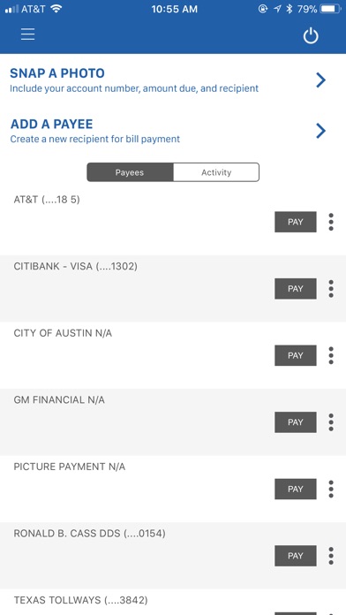Tap the battery indicator in status bar
The height and width of the screenshot is (615, 346).
coord(330,9)
